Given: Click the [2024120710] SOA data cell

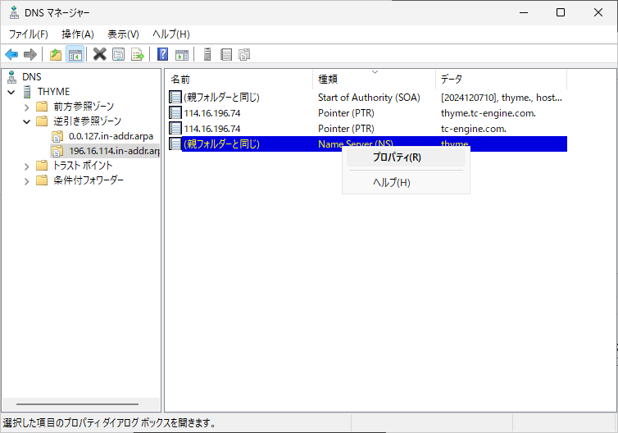Looking at the screenshot, I should (502, 98).
